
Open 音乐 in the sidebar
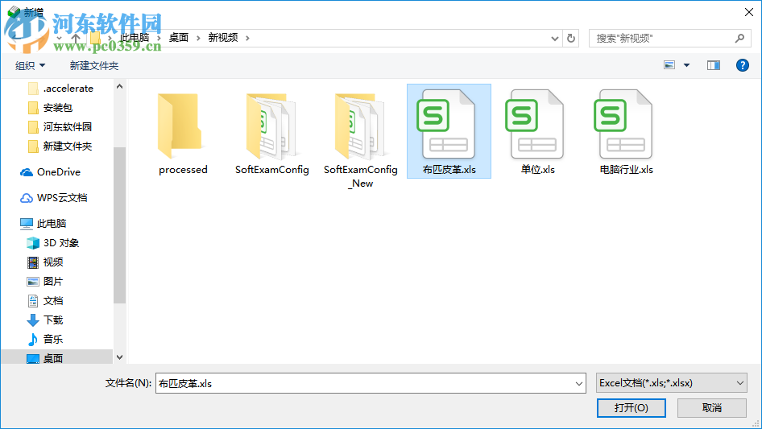[45, 339]
